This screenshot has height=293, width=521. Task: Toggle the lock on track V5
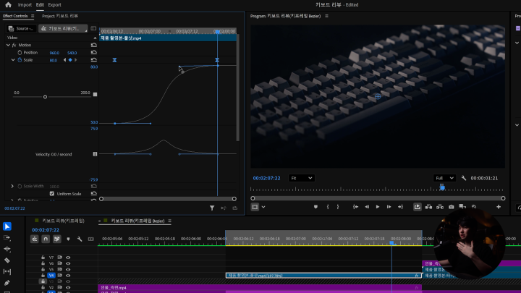43,269
